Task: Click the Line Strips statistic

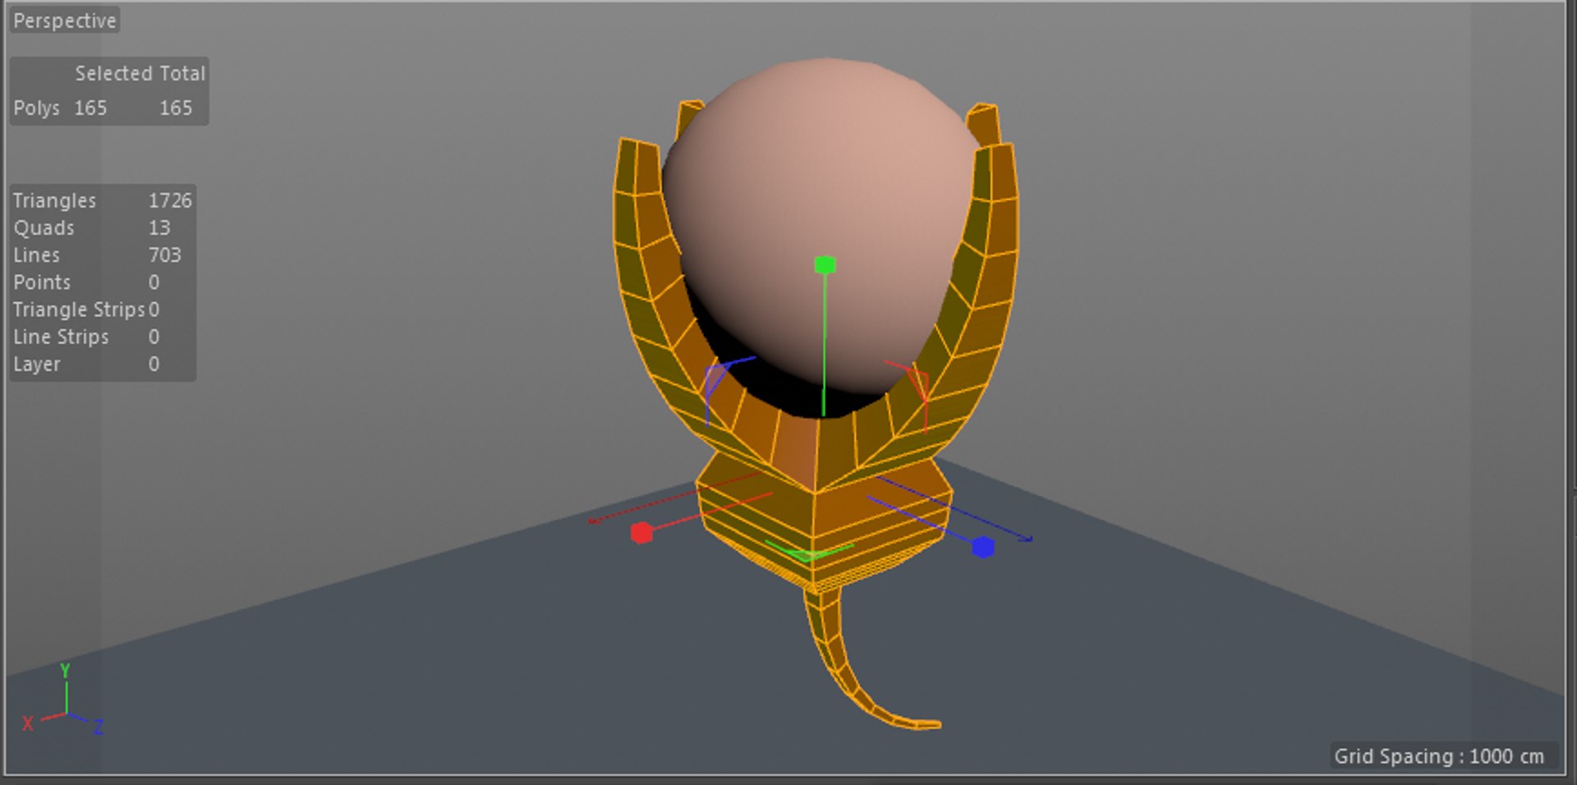Action: pos(86,337)
